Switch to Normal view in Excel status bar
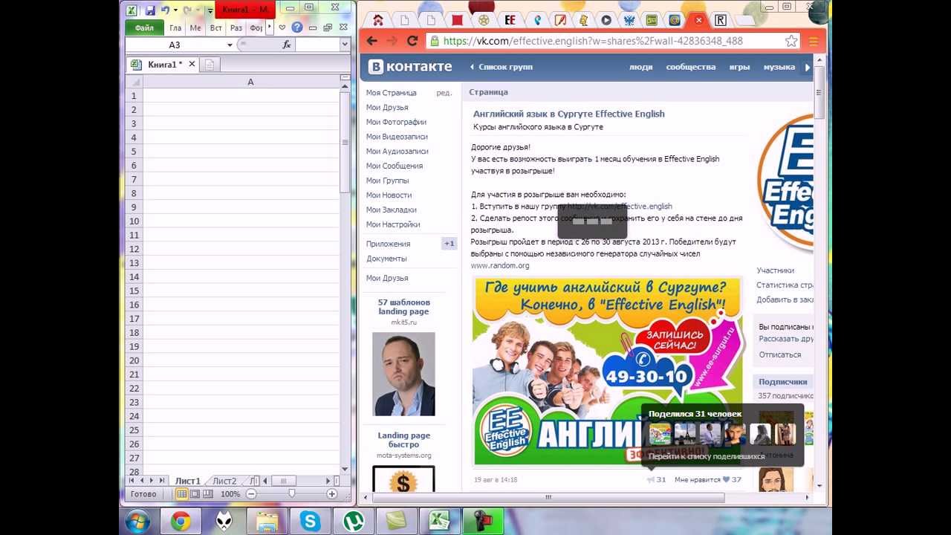The height and width of the screenshot is (535, 951). 181,494
